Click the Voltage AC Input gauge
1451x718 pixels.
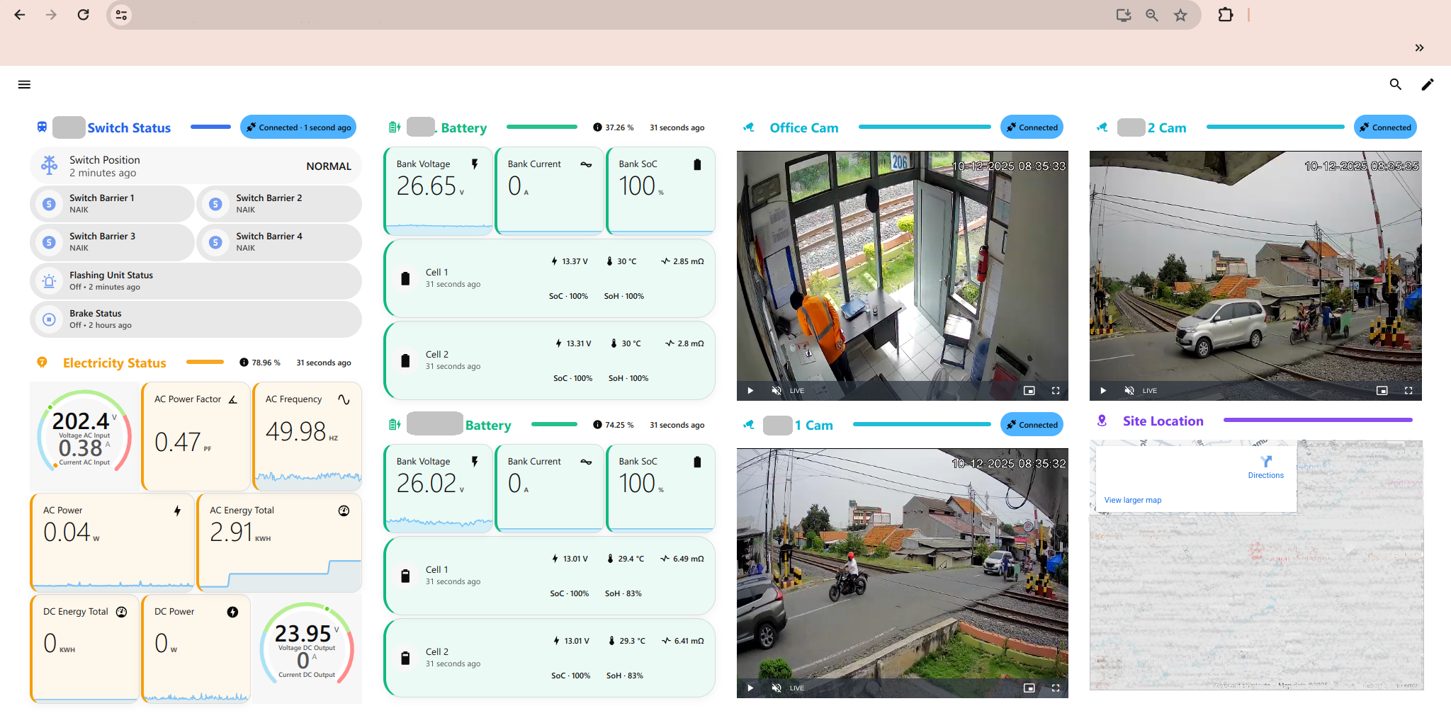pos(84,431)
